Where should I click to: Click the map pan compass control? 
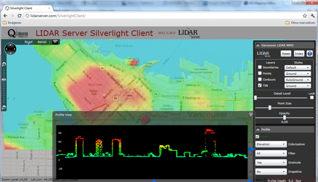point(10,49)
